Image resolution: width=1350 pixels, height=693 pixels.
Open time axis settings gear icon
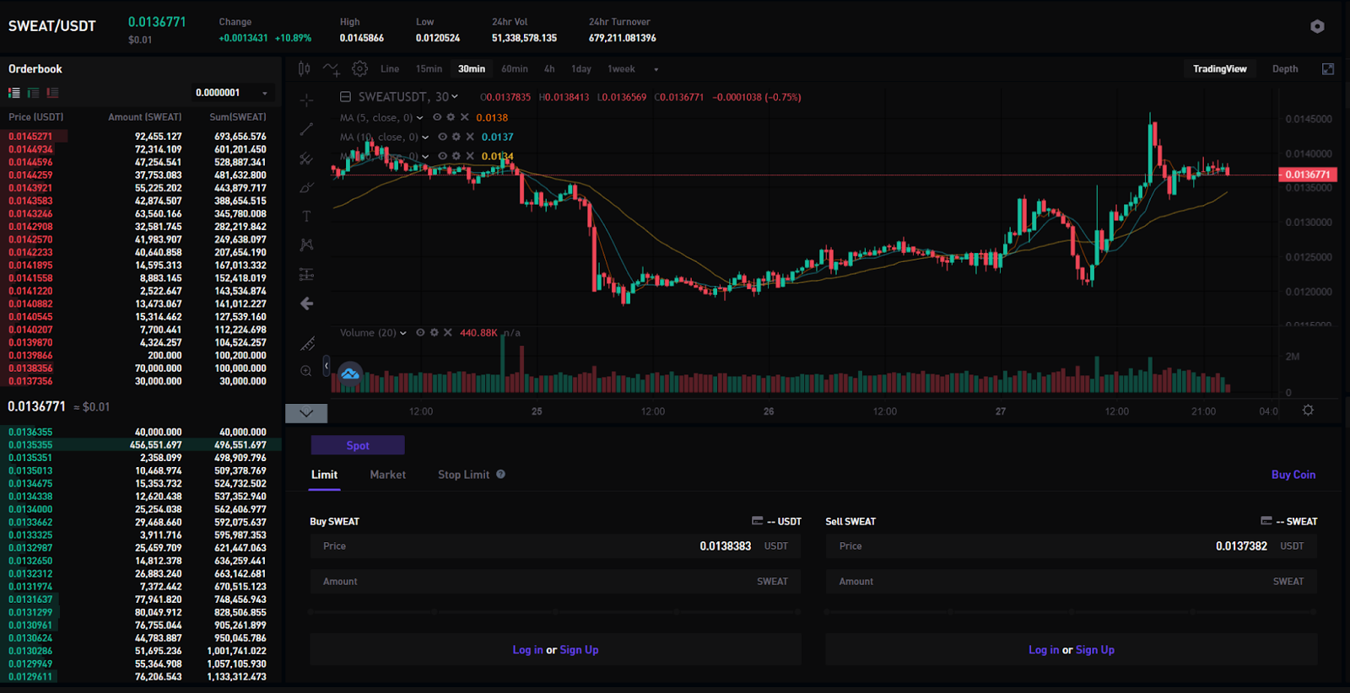[x=1308, y=411]
